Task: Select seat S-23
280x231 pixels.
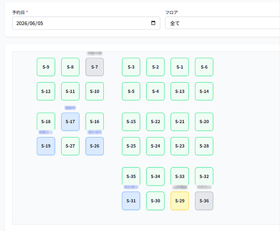Action: click(x=180, y=146)
